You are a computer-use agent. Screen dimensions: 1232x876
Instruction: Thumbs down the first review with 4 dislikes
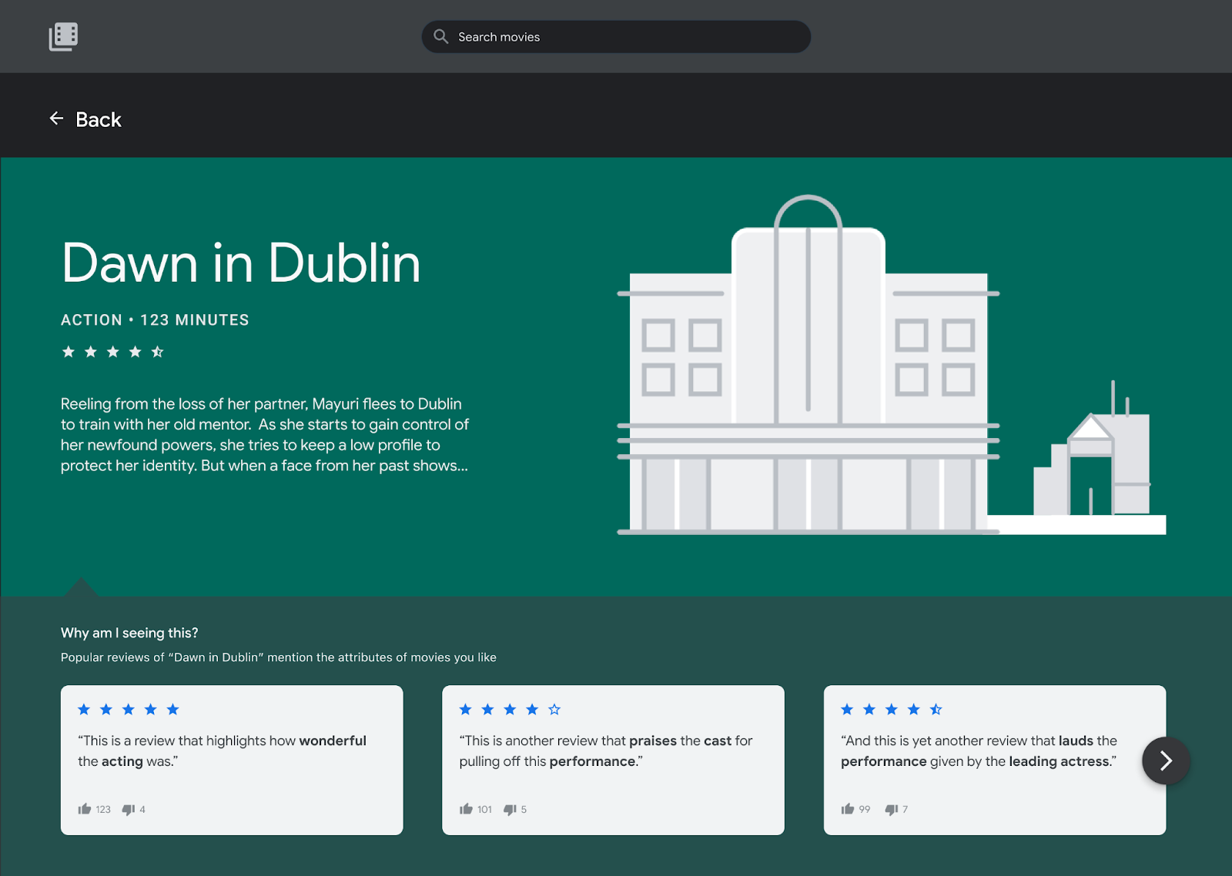pyautogui.click(x=129, y=809)
